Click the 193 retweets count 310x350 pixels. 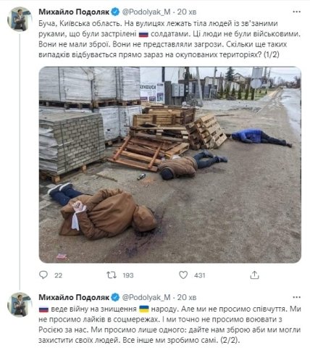(128, 275)
